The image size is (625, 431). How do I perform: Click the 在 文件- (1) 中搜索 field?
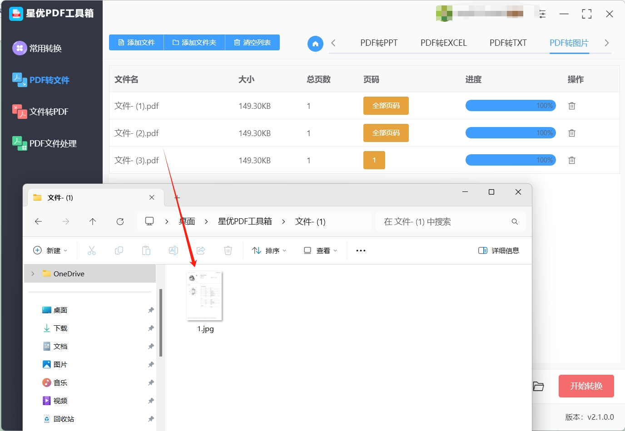click(450, 221)
